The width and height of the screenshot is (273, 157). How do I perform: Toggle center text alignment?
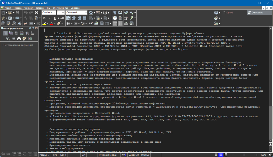point(74,18)
